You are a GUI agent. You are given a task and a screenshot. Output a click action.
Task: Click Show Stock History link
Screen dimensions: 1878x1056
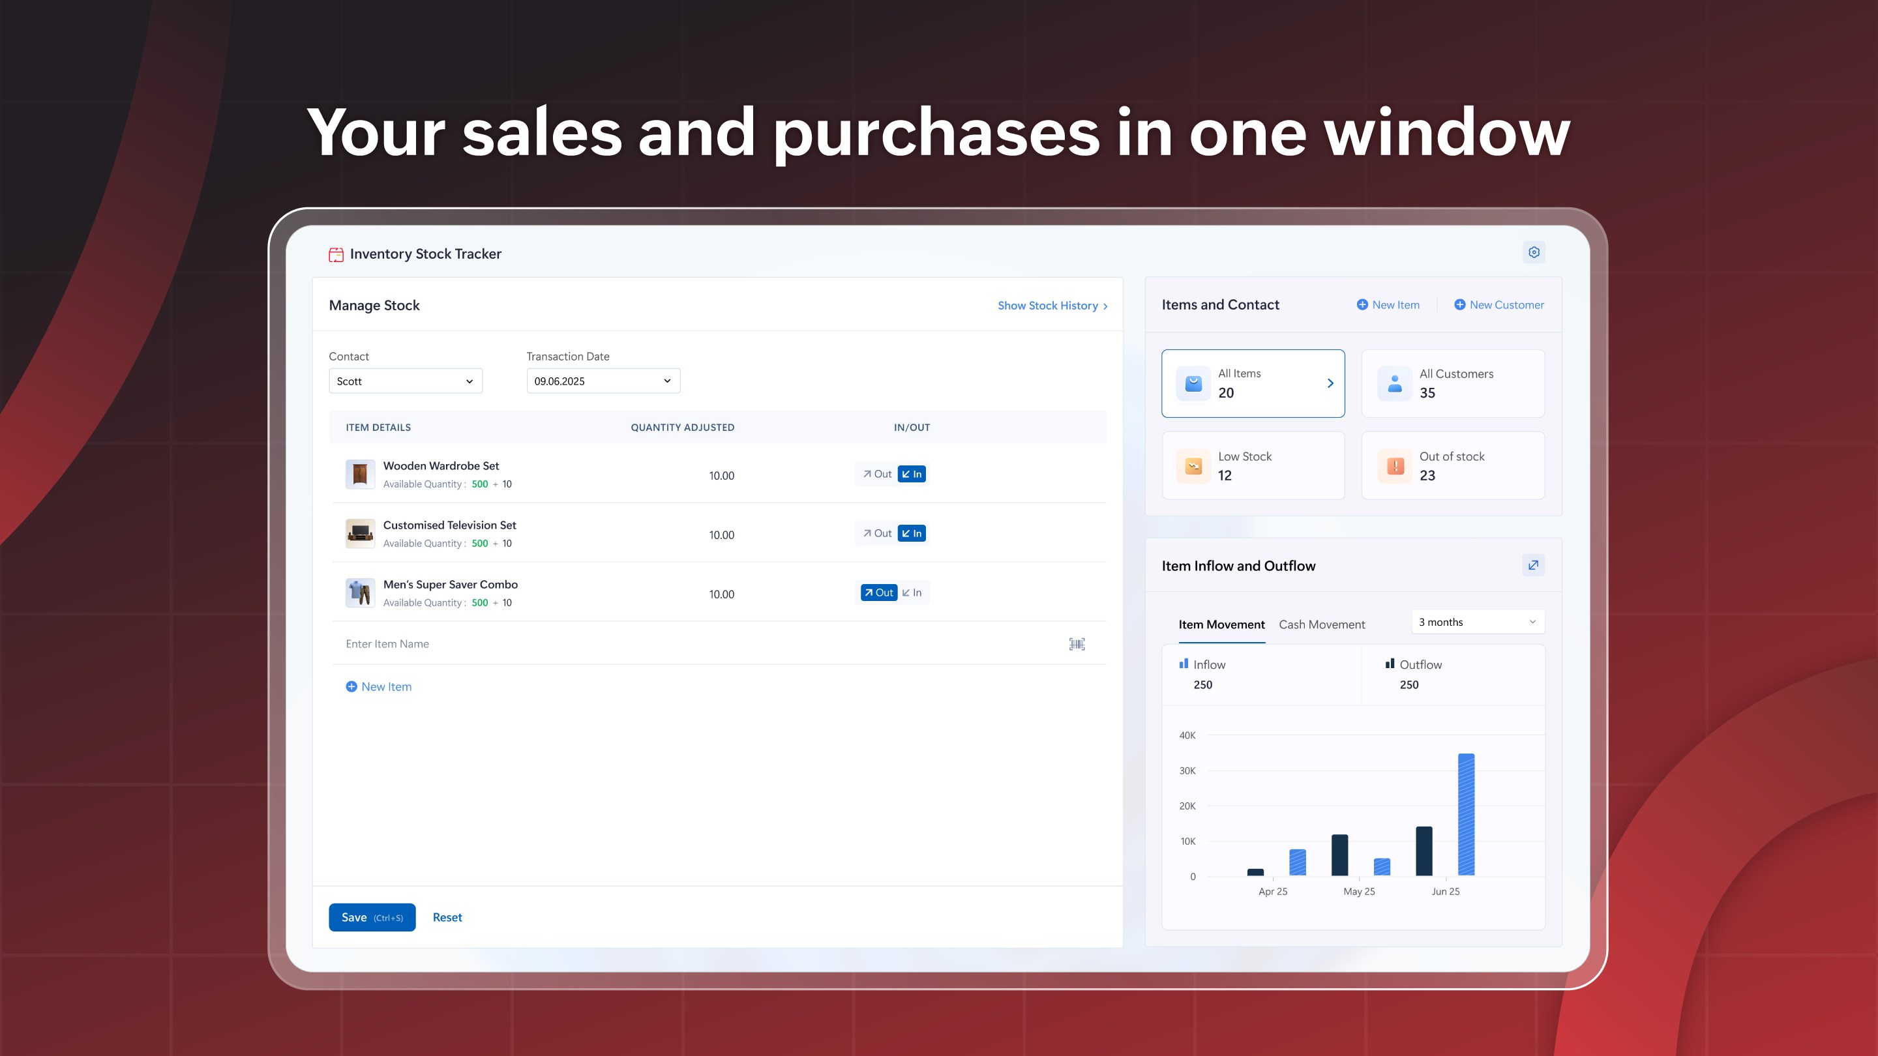click(1052, 306)
